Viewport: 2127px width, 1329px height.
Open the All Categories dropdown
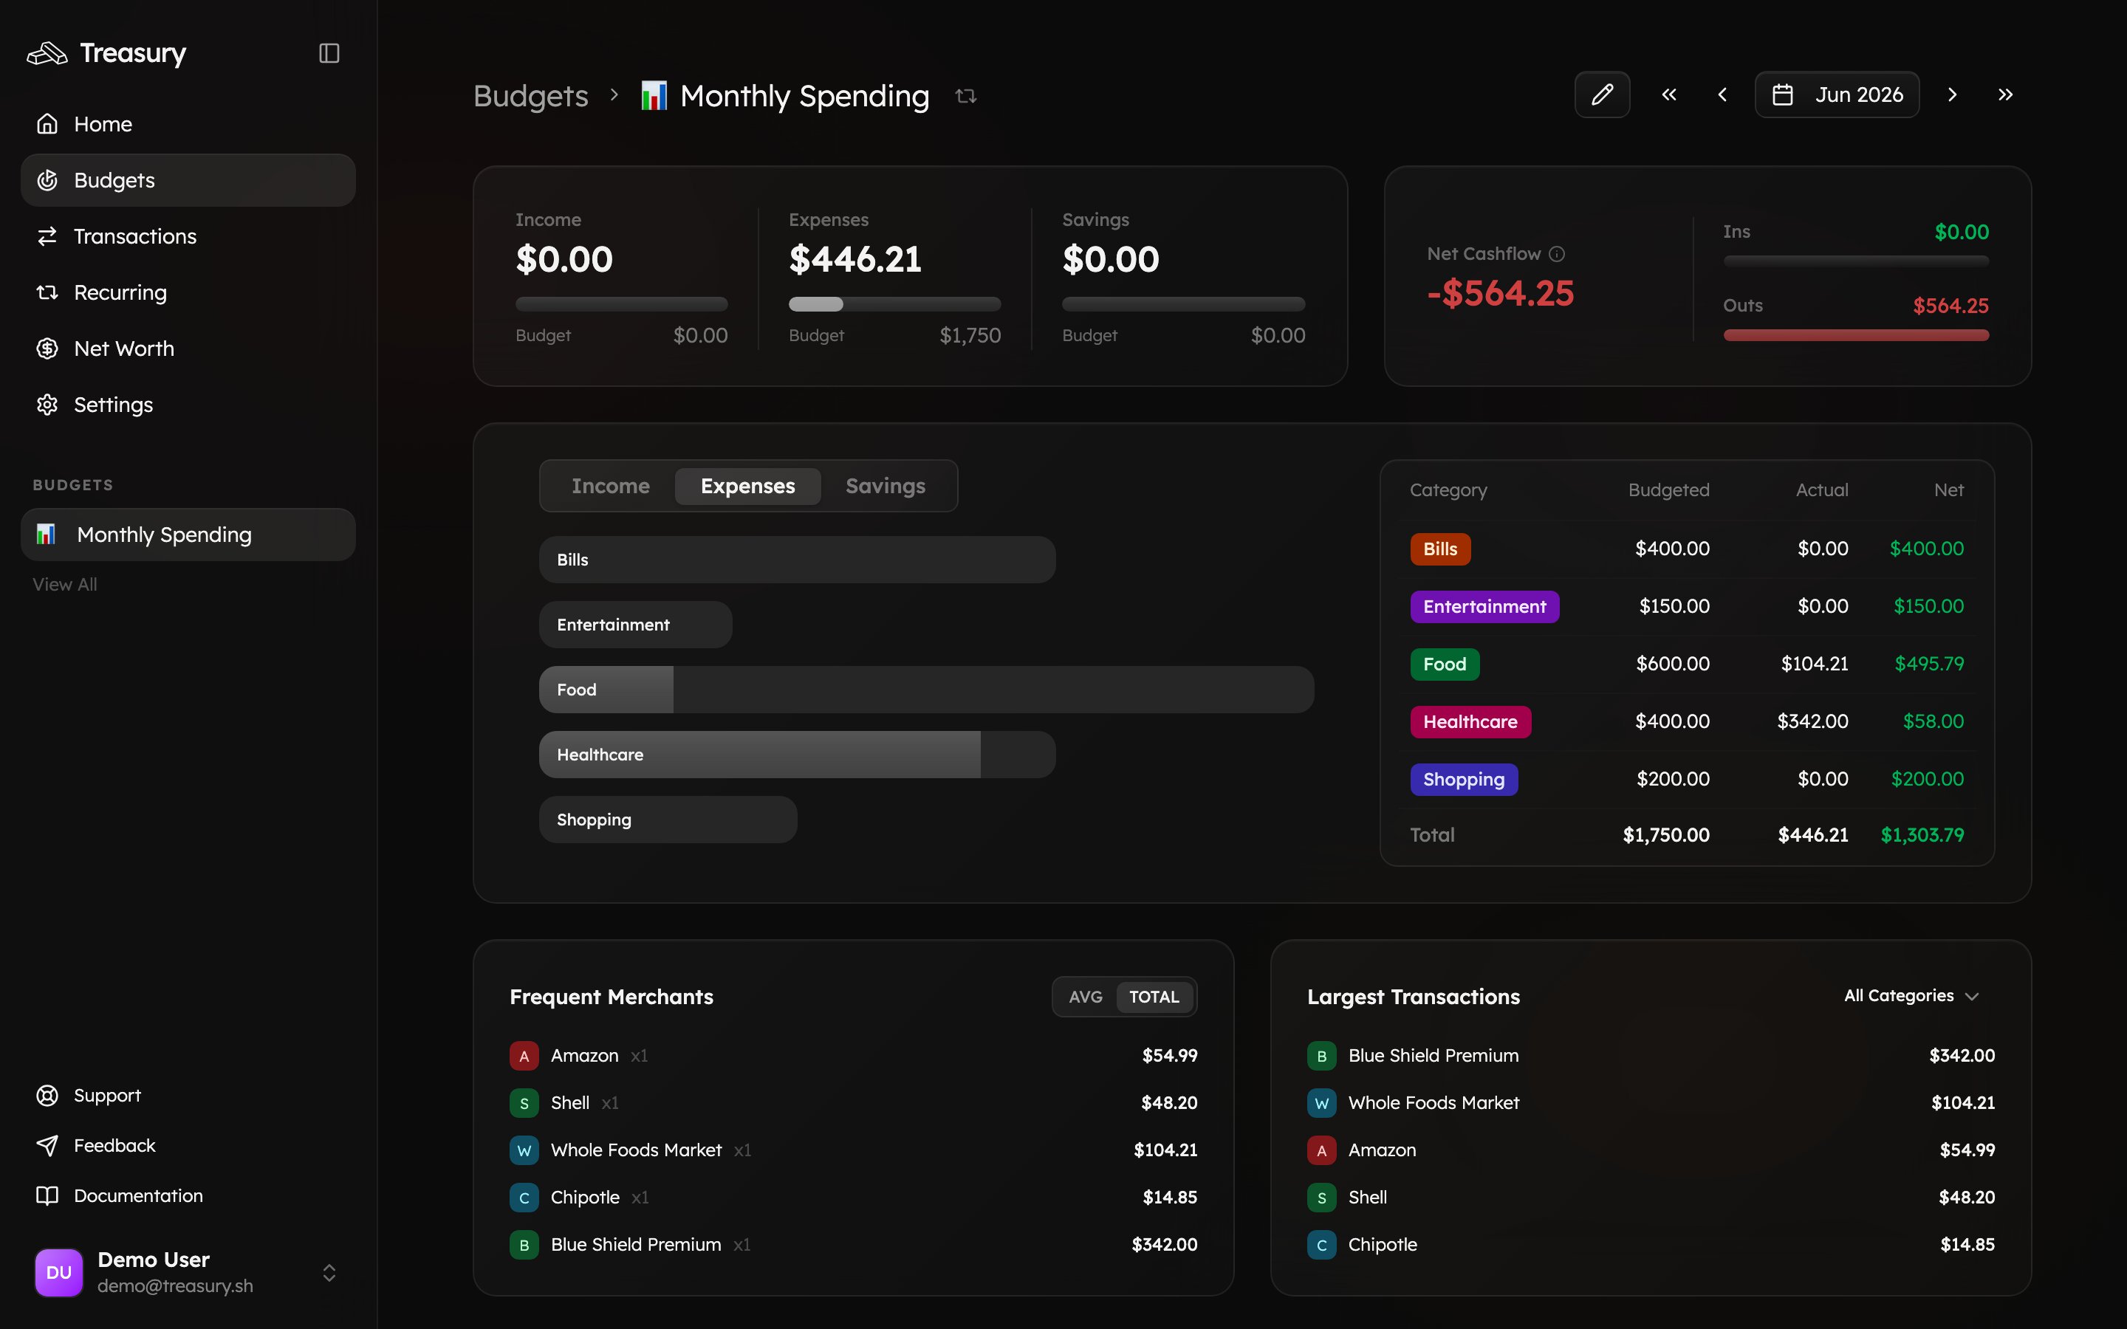(x=1911, y=996)
